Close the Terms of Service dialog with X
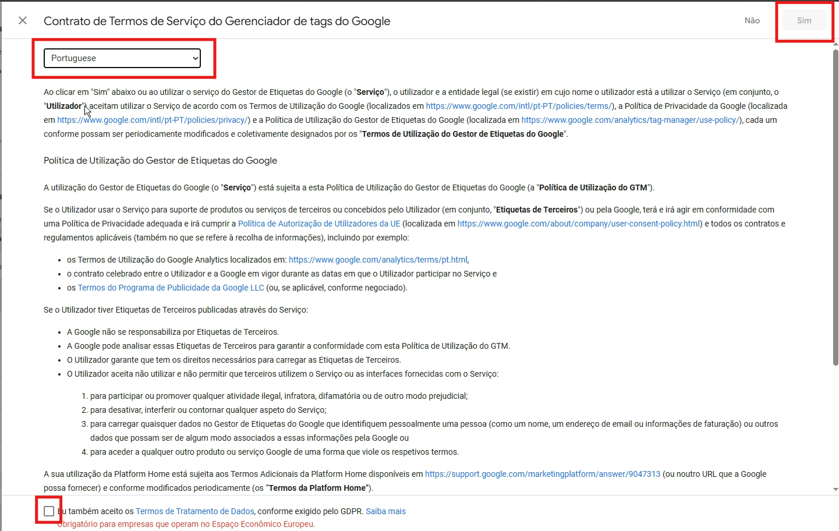 (x=23, y=20)
